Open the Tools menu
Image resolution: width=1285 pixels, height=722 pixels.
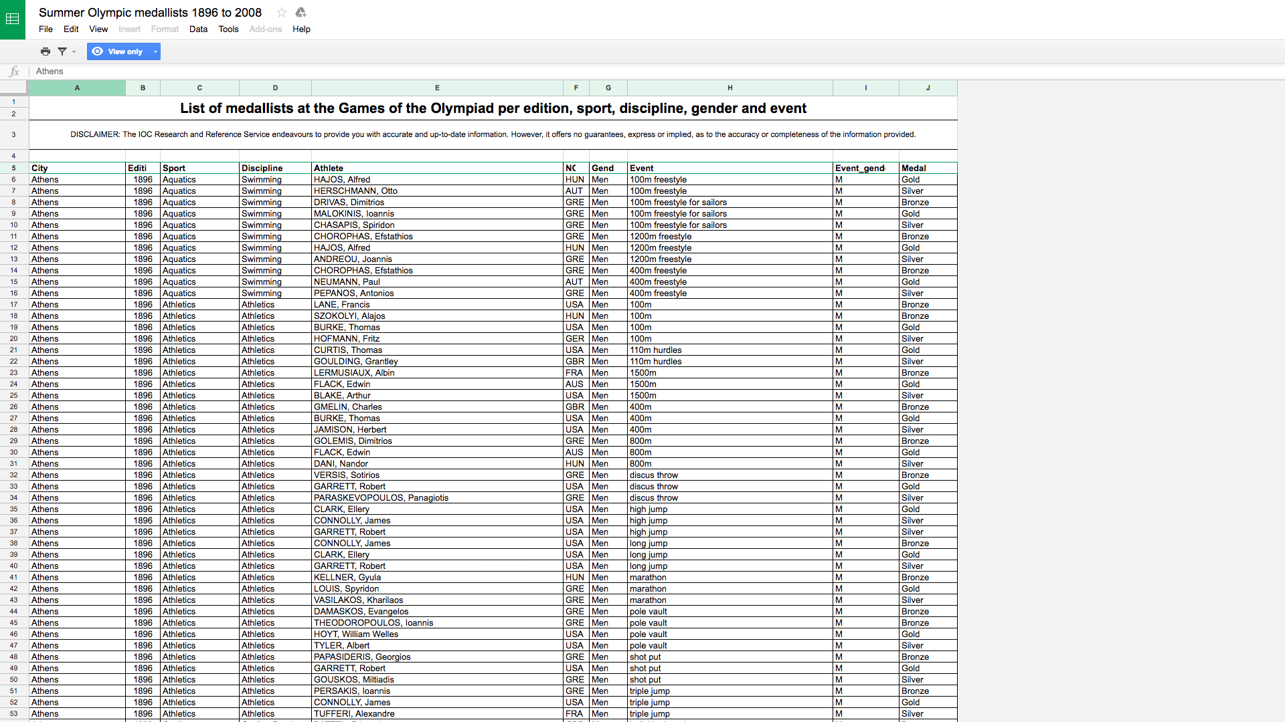228,29
